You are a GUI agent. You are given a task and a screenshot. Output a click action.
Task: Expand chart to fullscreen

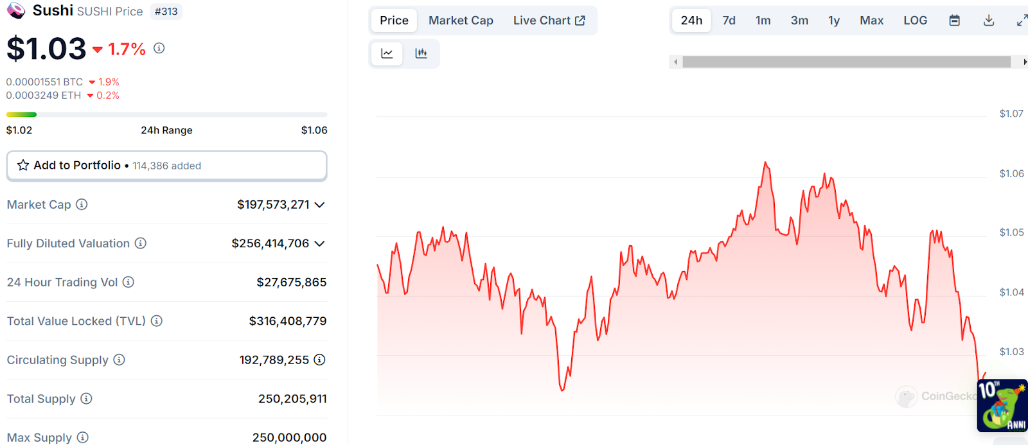coord(1022,21)
